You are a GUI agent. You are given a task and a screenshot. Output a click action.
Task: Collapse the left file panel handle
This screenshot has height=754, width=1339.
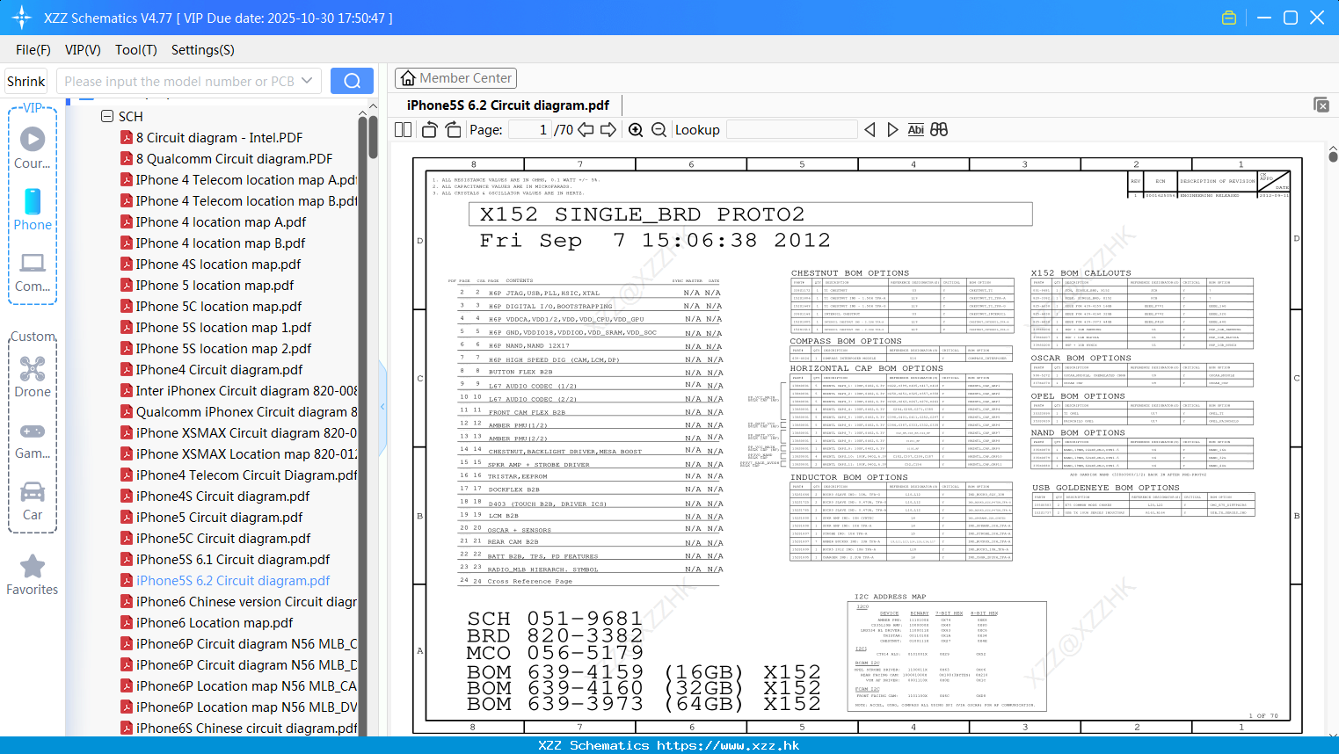pyautogui.click(x=382, y=406)
